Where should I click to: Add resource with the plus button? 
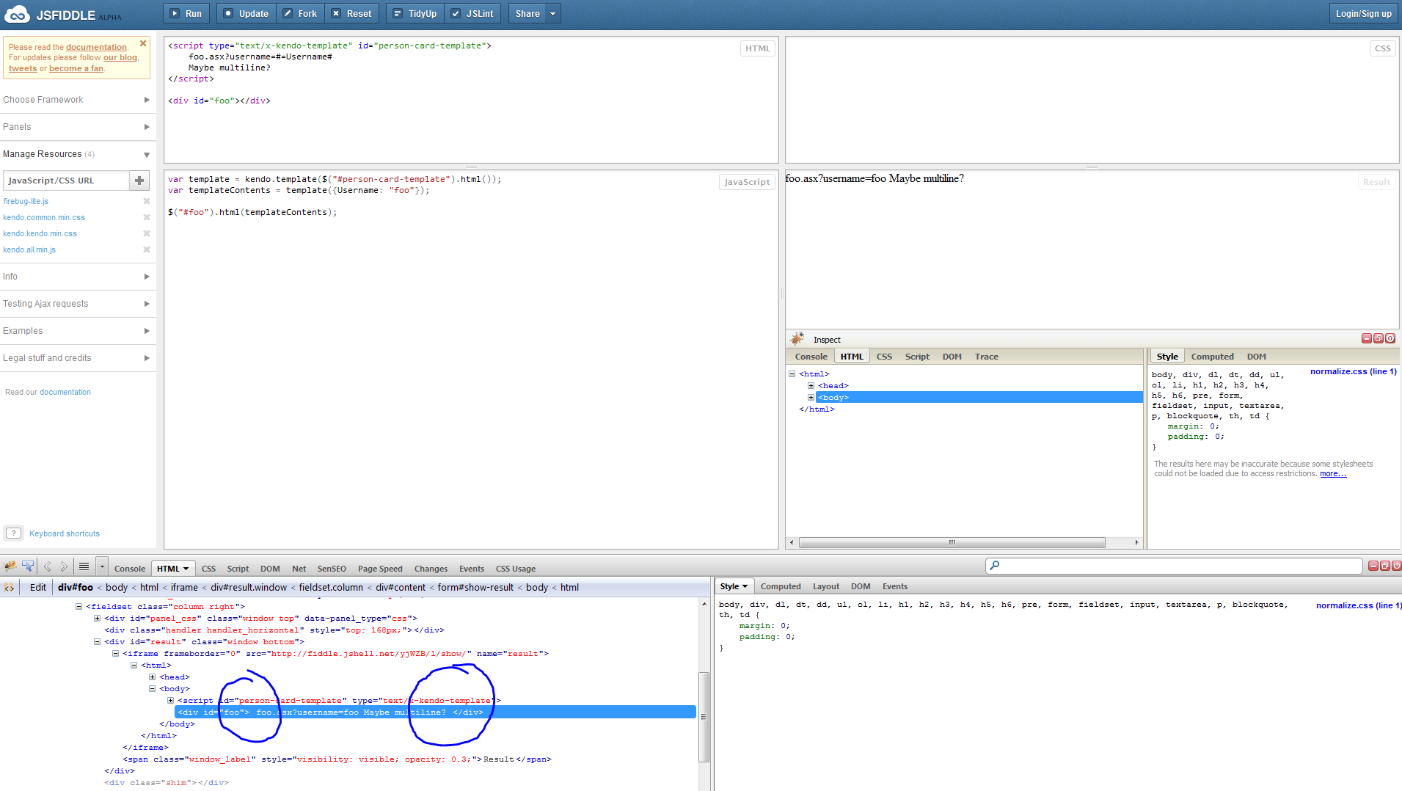[x=139, y=181]
